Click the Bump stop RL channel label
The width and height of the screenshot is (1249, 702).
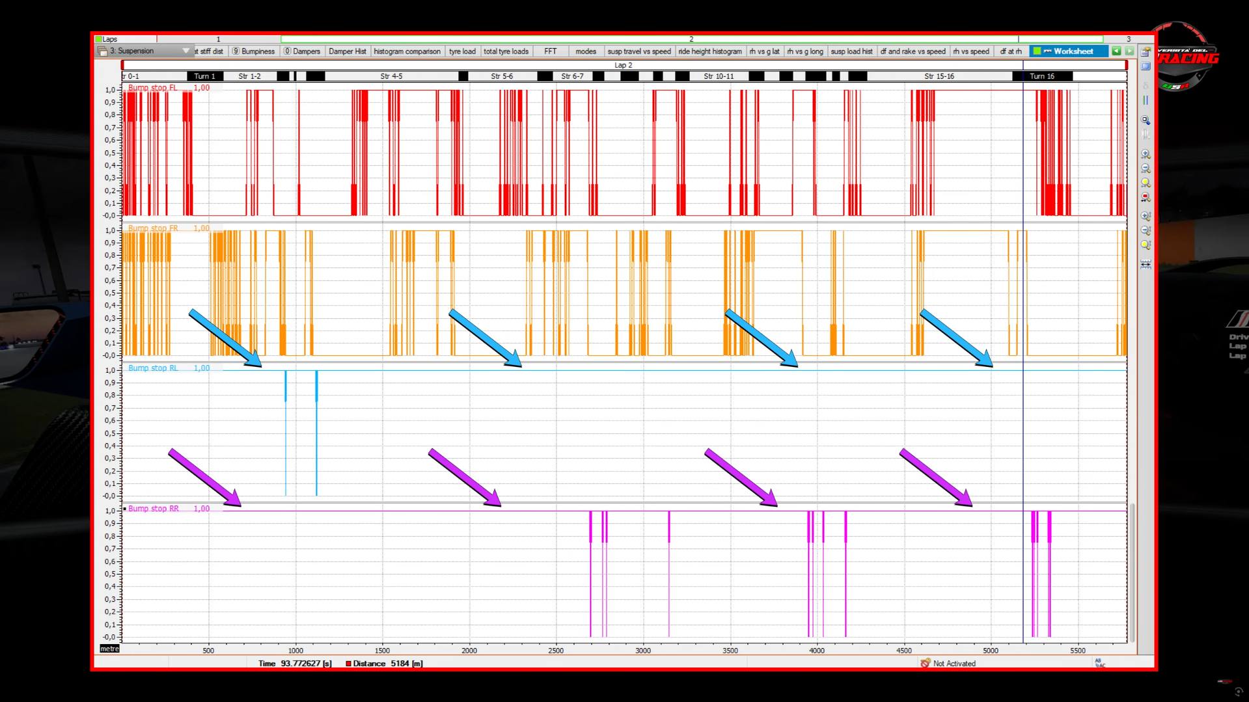coord(153,368)
